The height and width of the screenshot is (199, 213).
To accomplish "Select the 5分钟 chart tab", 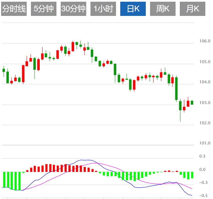I will (x=44, y=9).
